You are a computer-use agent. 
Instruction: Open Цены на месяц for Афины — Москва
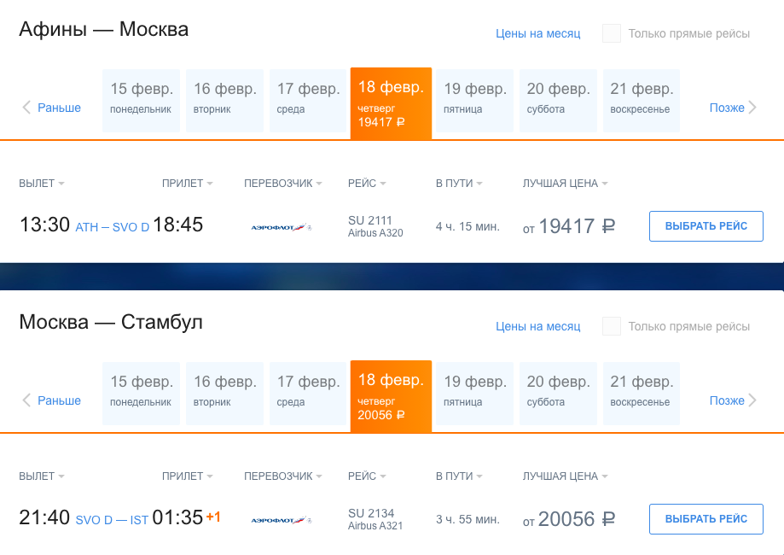538,33
